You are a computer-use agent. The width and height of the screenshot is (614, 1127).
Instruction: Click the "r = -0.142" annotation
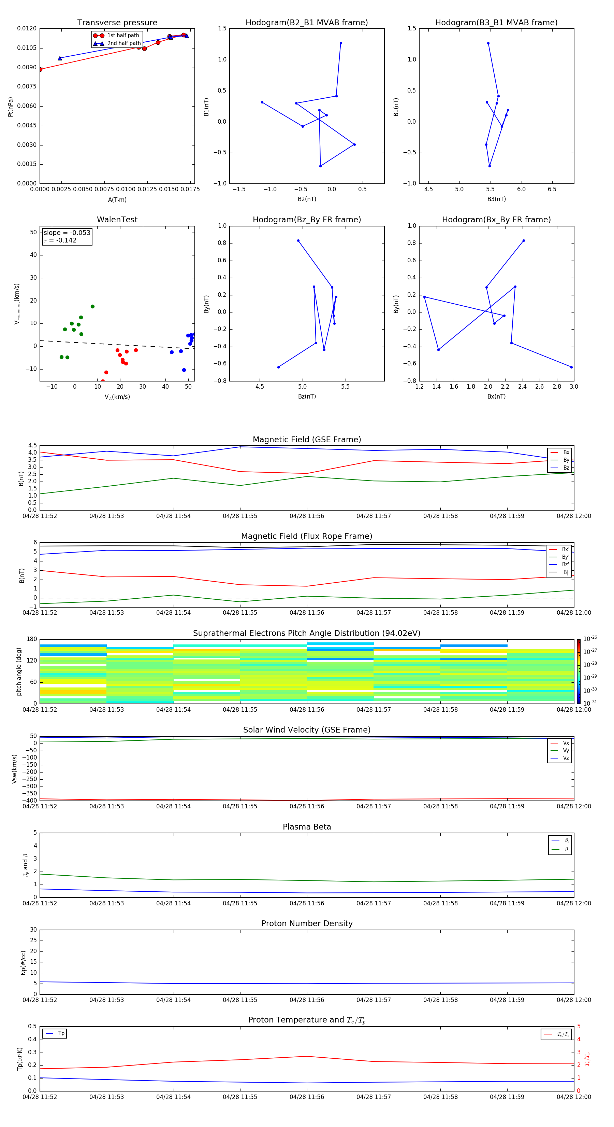60,240
